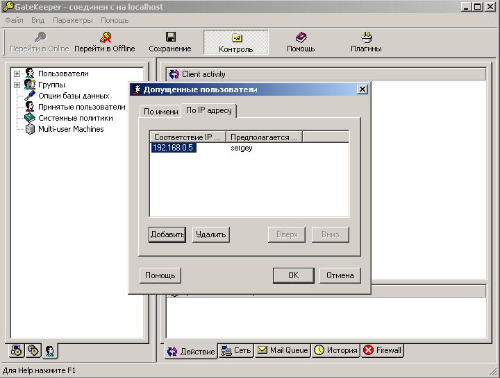Switch to the По имени tab
500x378 pixels.
point(160,112)
